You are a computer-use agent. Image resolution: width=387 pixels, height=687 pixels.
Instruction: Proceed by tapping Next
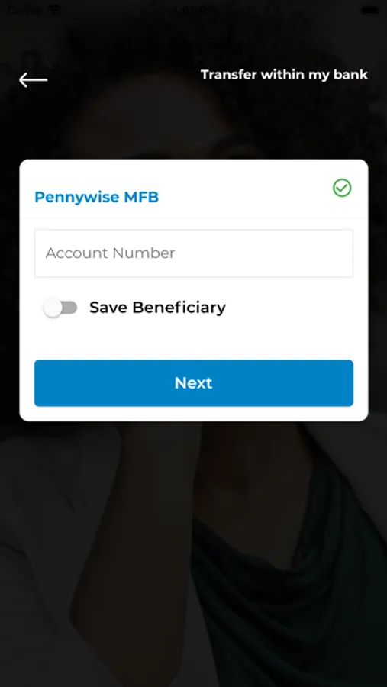click(194, 383)
